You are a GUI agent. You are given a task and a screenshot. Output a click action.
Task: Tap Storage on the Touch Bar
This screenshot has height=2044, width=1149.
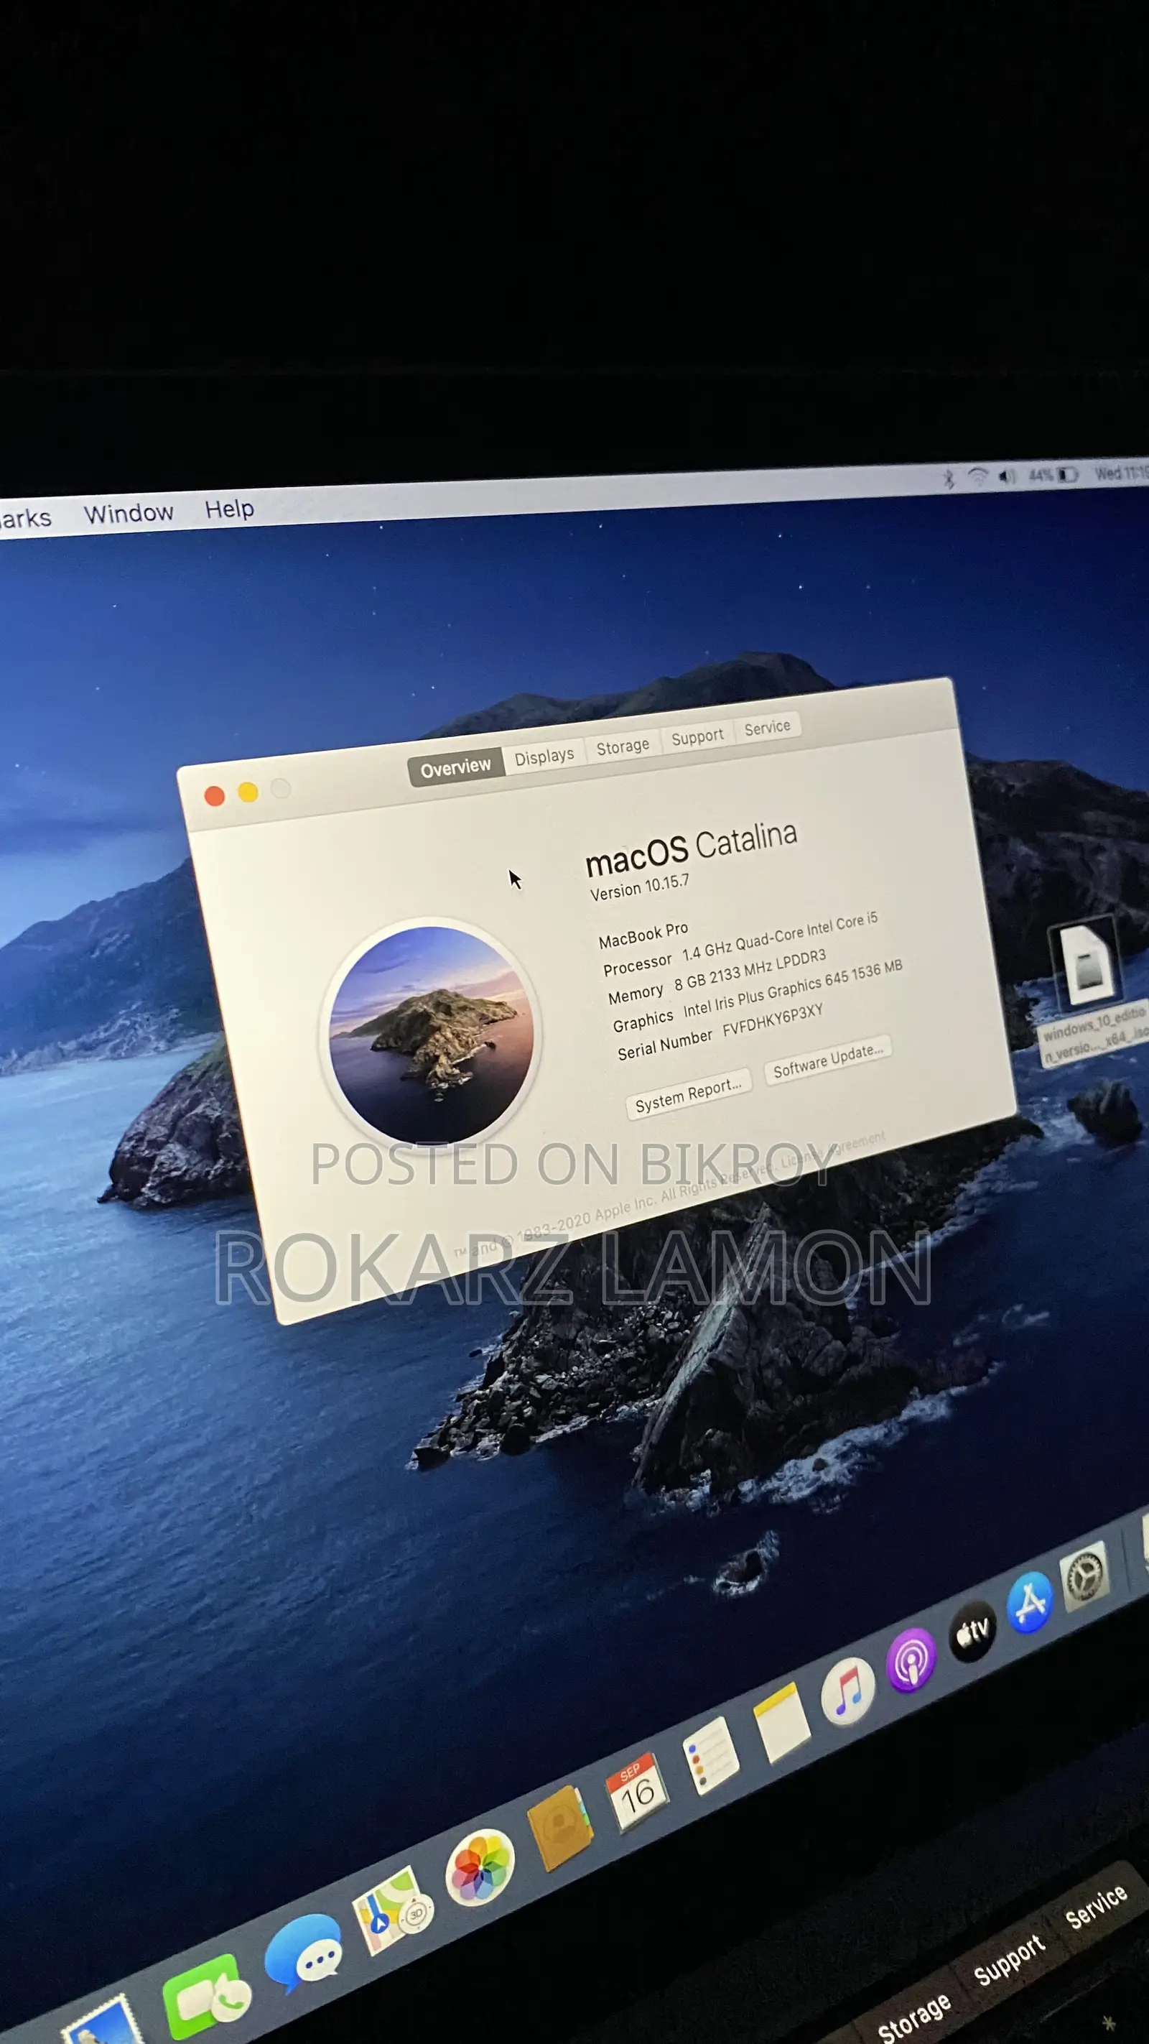click(x=913, y=2018)
